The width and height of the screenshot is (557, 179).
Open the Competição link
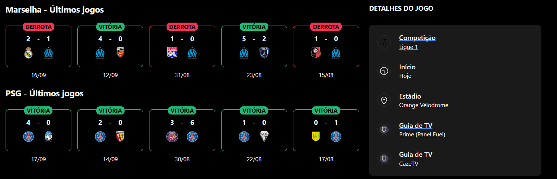pos(417,38)
